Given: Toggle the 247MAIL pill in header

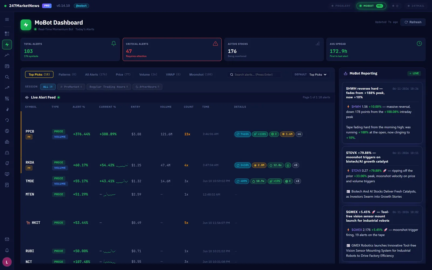Looking at the screenshot, I should (416, 6).
